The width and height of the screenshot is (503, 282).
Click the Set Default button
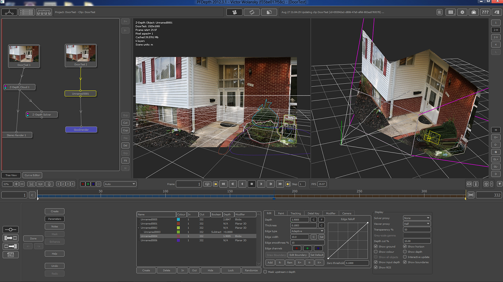317,255
